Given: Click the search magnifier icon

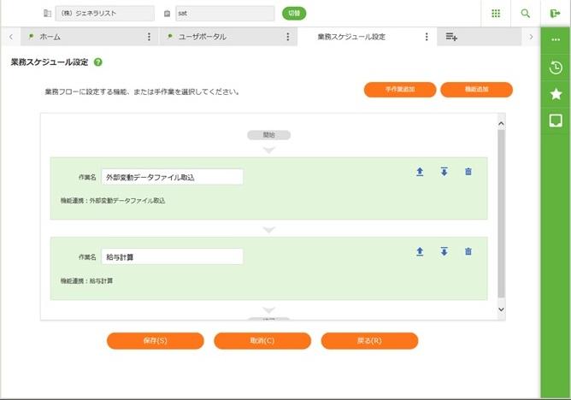Looking at the screenshot, I should pyautogui.click(x=525, y=14).
